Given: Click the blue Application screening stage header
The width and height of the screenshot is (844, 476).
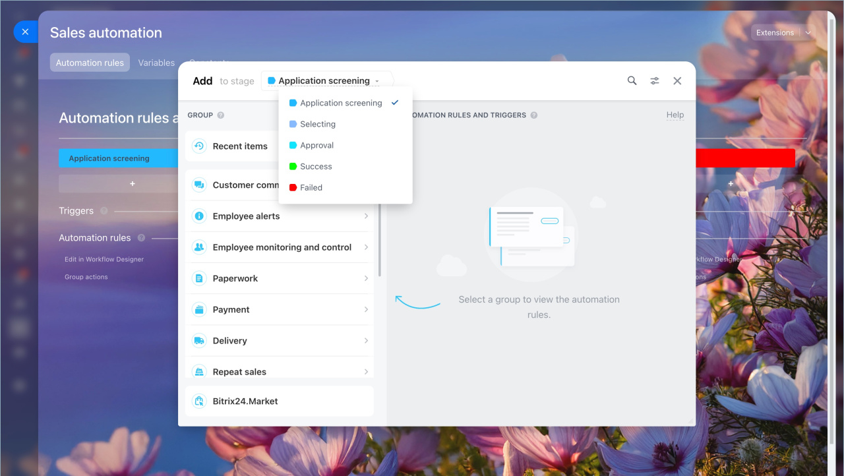Looking at the screenshot, I should (x=119, y=158).
